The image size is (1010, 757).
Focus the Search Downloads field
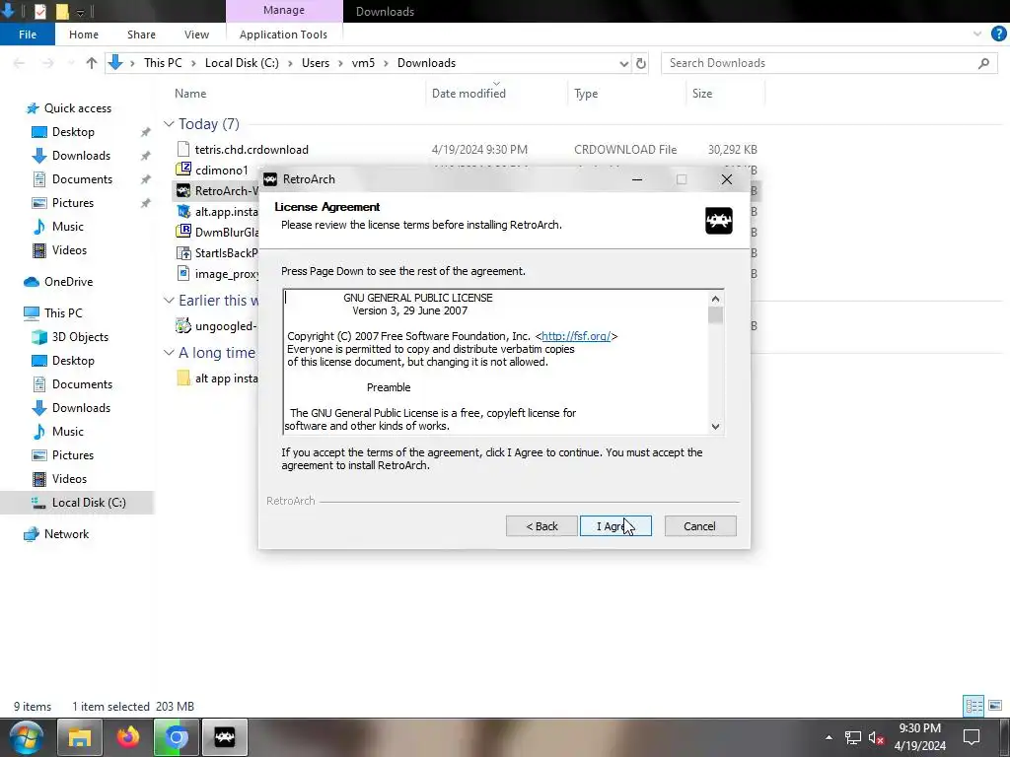coord(822,63)
